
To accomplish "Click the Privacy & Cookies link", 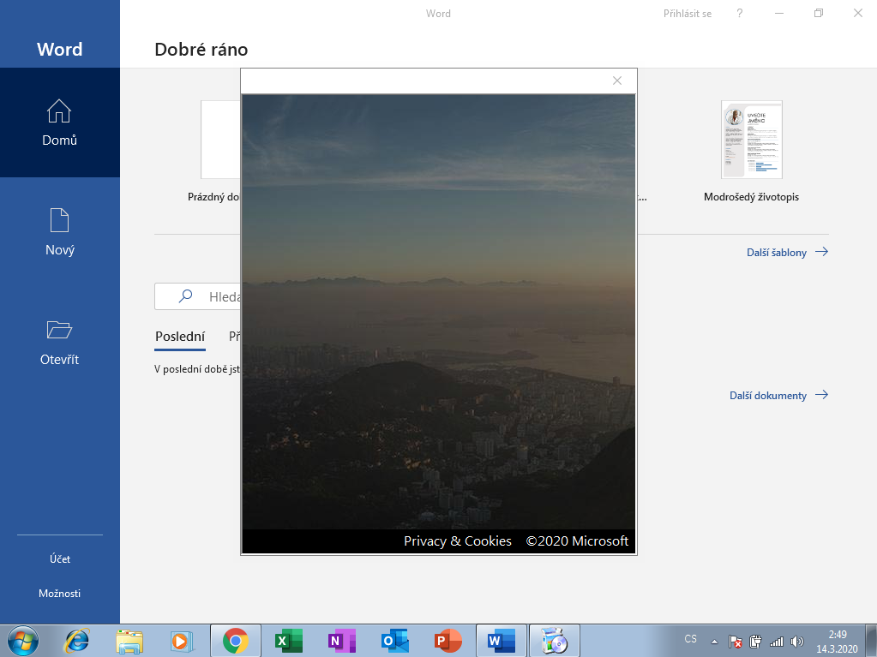I will pyautogui.click(x=457, y=541).
